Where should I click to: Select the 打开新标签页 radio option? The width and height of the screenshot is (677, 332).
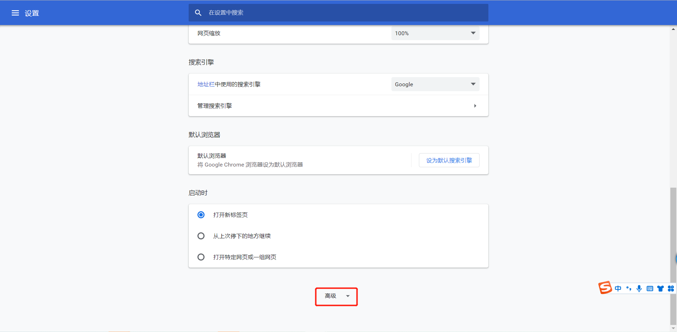click(201, 215)
